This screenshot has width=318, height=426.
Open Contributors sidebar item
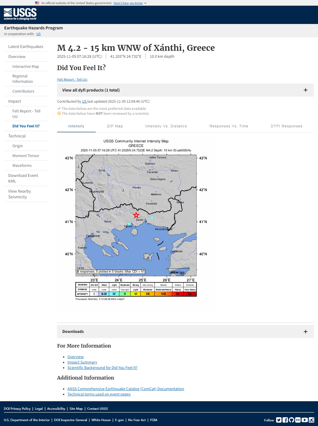pyautogui.click(x=26, y=91)
